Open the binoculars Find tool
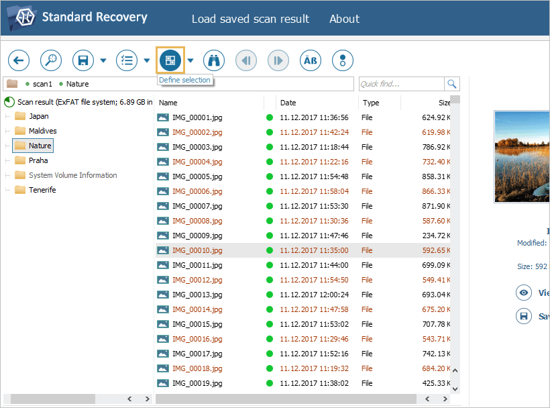 click(213, 60)
